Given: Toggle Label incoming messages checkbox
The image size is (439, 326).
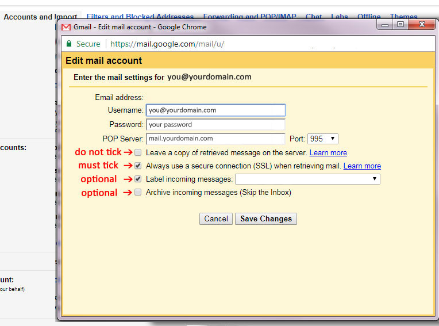Looking at the screenshot, I should click(138, 179).
